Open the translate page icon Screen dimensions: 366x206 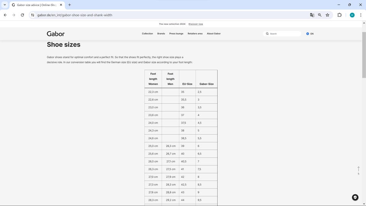pos(312,15)
